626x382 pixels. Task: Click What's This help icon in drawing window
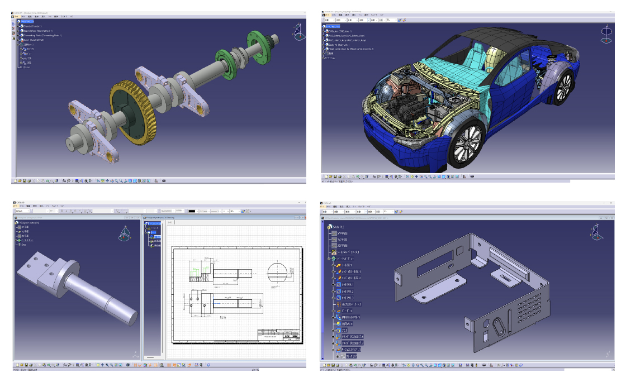[58, 365]
